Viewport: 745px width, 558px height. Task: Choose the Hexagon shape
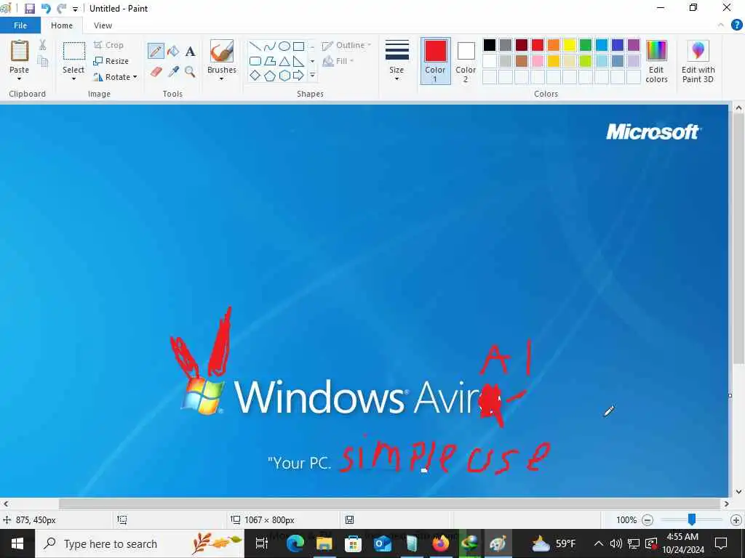point(284,76)
